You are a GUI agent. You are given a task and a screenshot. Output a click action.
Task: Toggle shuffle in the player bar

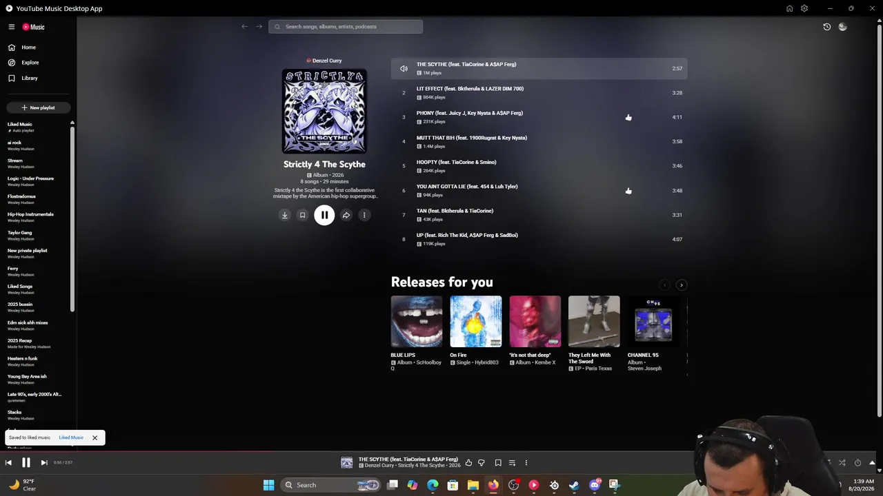(842, 463)
